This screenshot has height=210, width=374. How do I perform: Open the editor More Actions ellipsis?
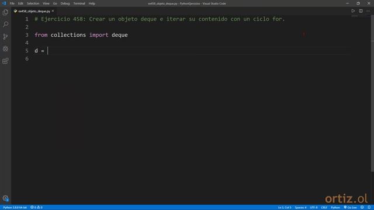(368, 11)
